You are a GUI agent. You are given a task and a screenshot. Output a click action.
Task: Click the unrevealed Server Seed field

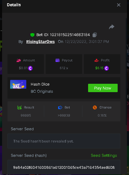pyautogui.click(x=64, y=141)
